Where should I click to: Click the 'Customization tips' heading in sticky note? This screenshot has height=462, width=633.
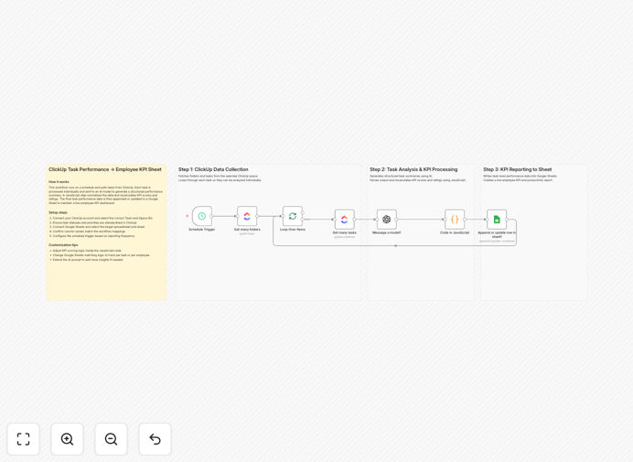click(63, 245)
